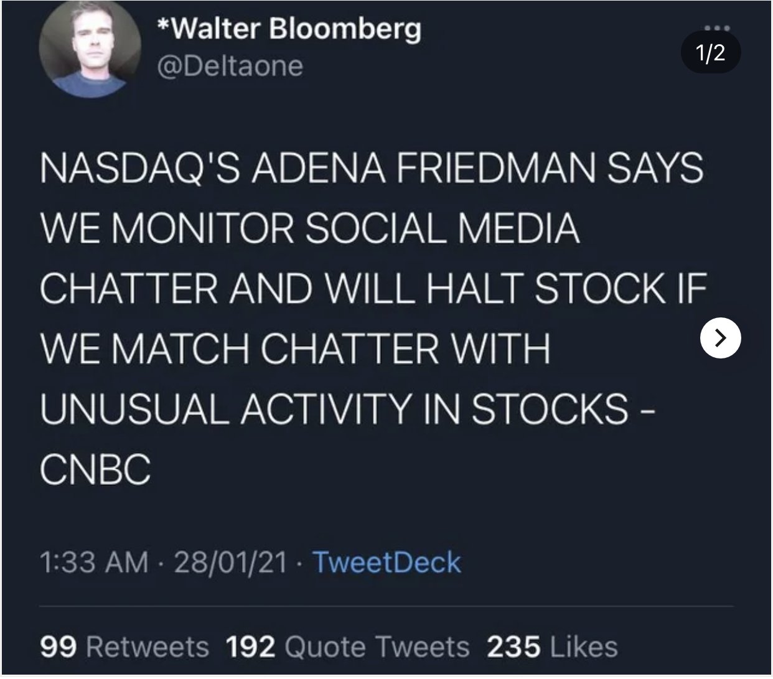Open Walter Bloomberg's profile avatar

coord(90,47)
